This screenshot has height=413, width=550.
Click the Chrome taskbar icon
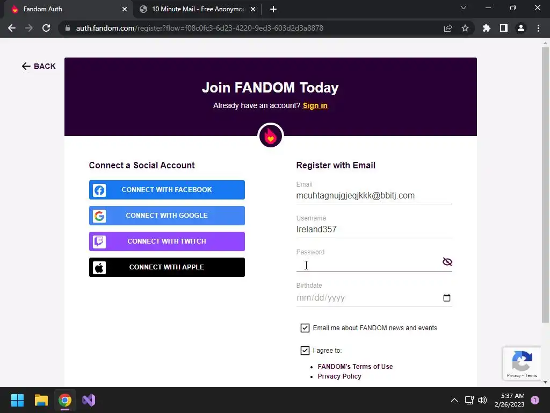point(65,400)
